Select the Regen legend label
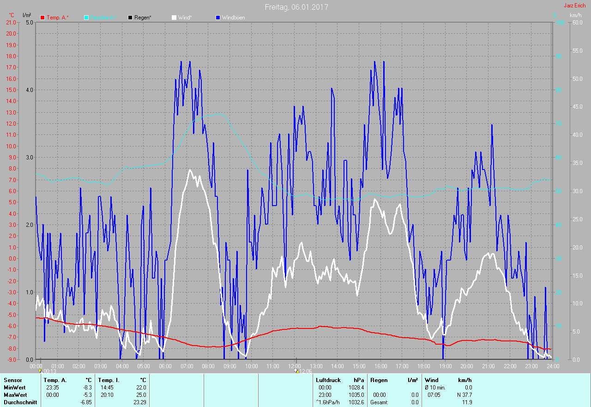This screenshot has width=591, height=407. click(143, 18)
